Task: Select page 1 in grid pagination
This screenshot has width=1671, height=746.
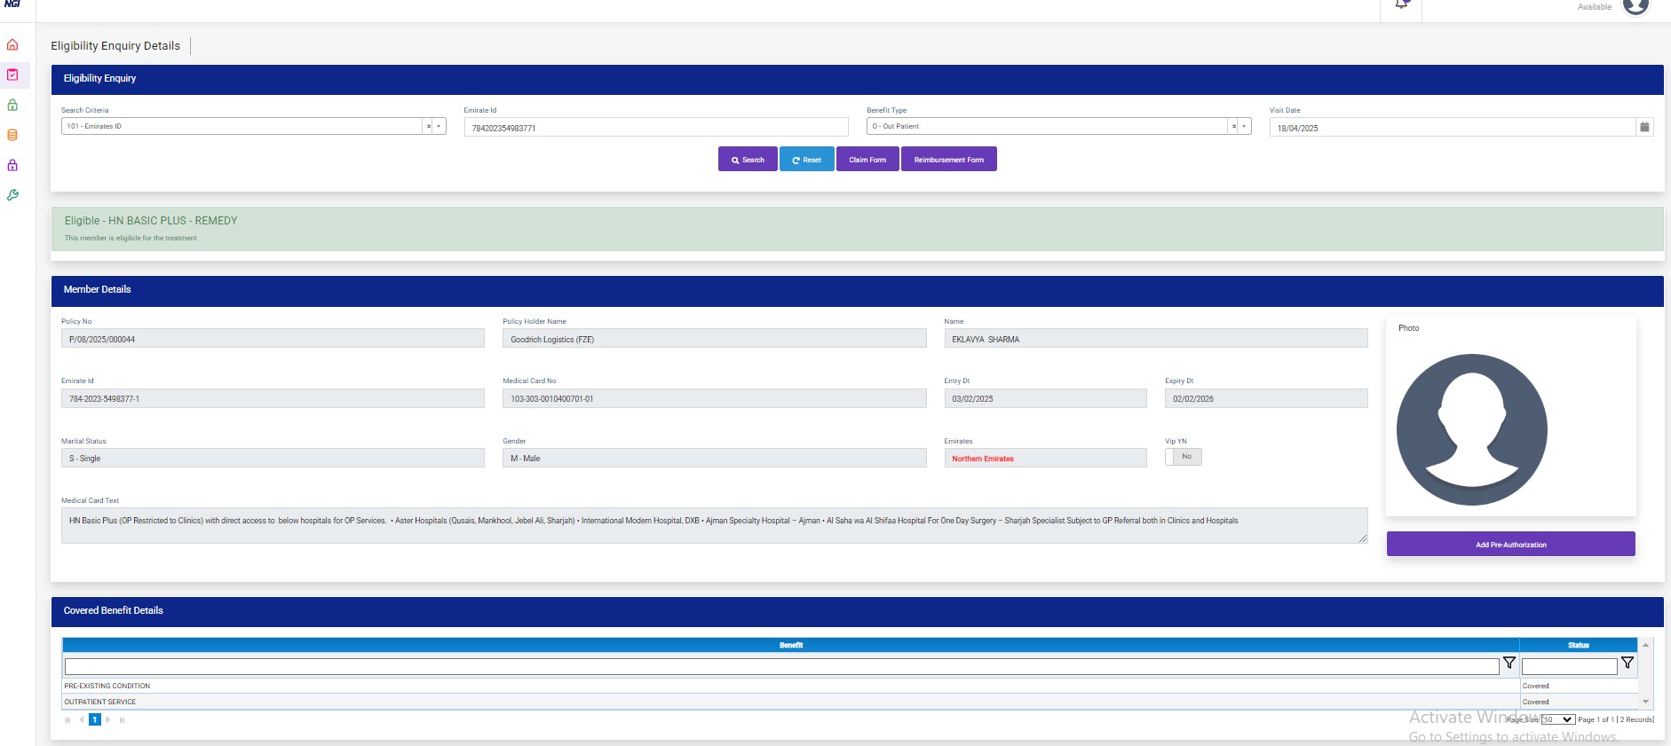Action: 95,719
